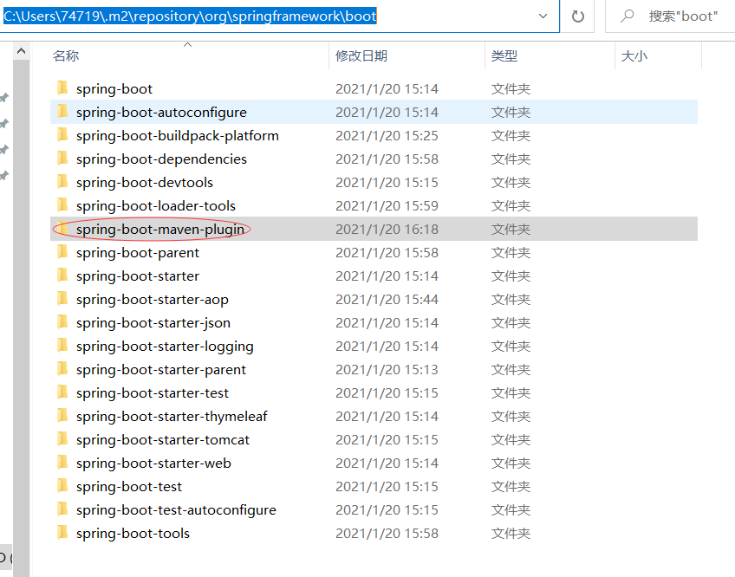The width and height of the screenshot is (735, 577).
Task: Open the spring-boot-loader-tools folder
Action: coord(156,205)
